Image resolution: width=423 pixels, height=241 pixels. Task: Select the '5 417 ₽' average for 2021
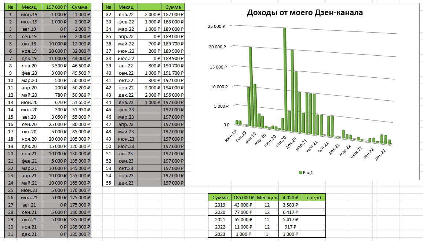[x=290, y=219]
